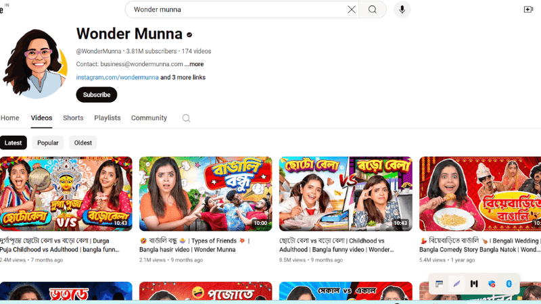This screenshot has width=541, height=304.
Task: Open the Types of Friends video thumbnail
Action: 206,194
